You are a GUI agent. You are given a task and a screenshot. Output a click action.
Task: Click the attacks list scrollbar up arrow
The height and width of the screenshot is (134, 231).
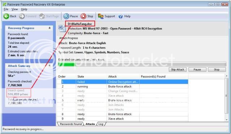click(227, 76)
